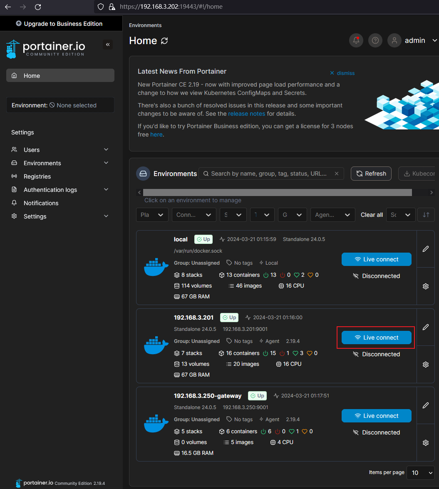
Task: Dismiss the Latest News panel
Action: [x=342, y=73]
